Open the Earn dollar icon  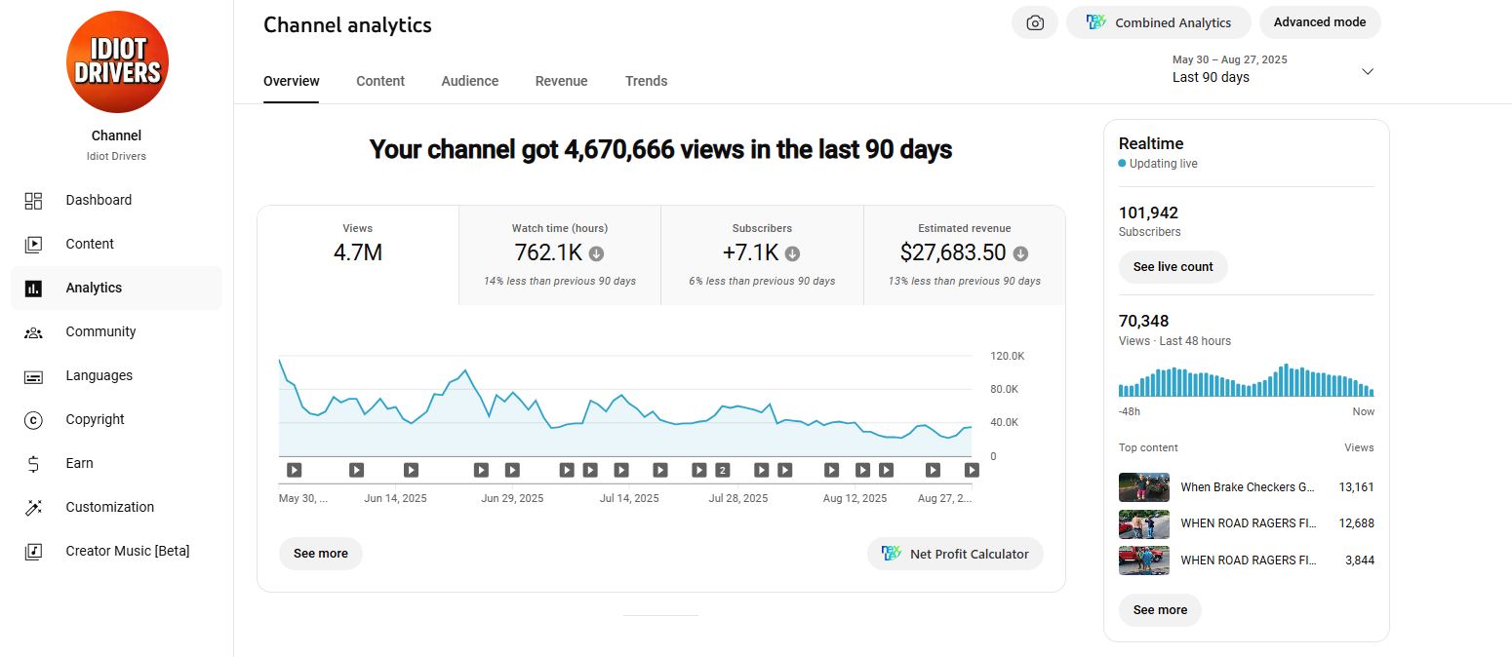(33, 464)
